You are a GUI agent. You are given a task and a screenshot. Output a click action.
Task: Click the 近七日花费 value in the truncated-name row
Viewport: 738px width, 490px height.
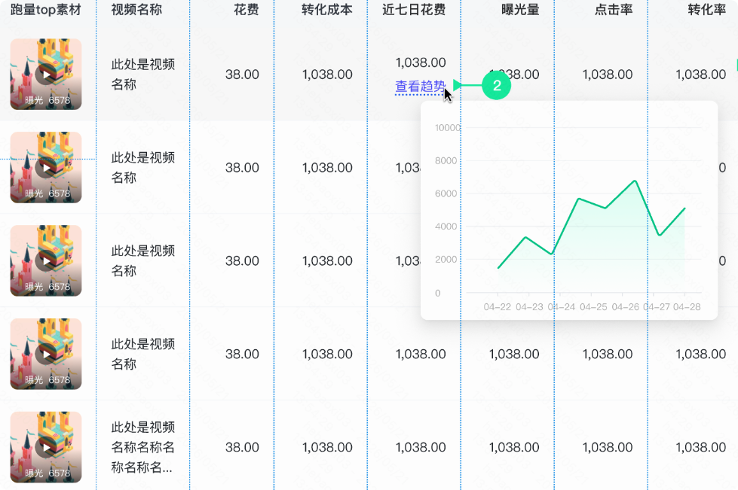pyautogui.click(x=421, y=447)
